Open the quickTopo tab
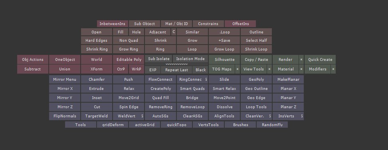 pyautogui.click(x=176, y=125)
